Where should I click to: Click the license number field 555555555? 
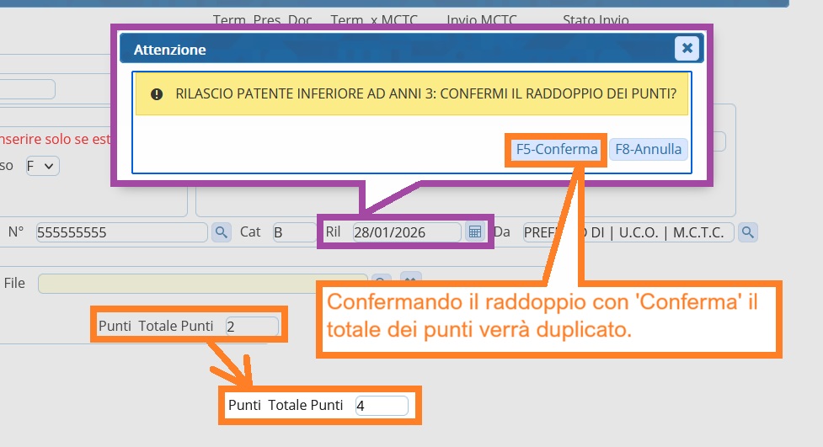pos(121,232)
